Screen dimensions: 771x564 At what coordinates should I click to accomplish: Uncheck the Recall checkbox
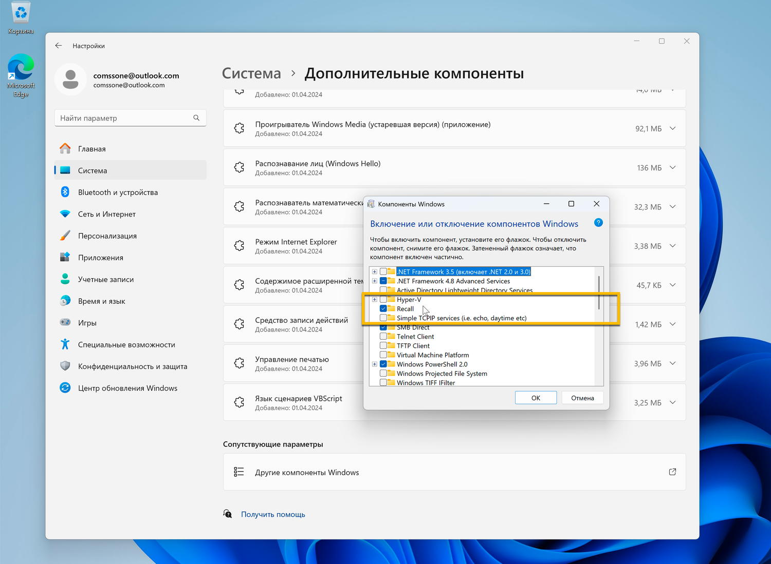pos(383,309)
